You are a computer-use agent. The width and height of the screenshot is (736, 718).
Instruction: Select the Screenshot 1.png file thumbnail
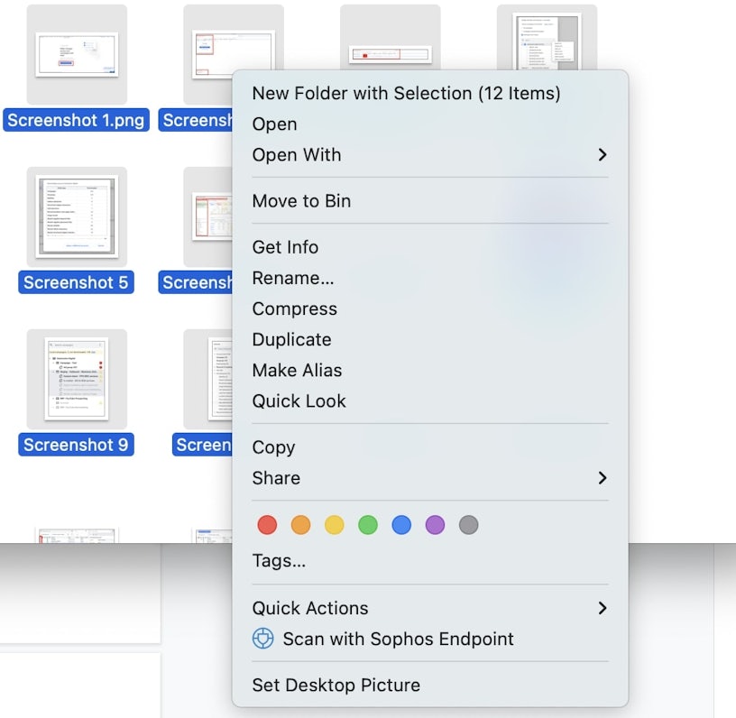(x=77, y=55)
